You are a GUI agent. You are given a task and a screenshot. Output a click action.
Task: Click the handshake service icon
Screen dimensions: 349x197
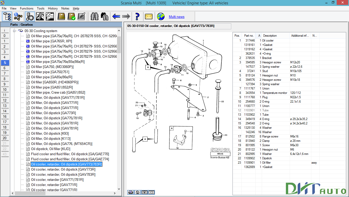40,16
